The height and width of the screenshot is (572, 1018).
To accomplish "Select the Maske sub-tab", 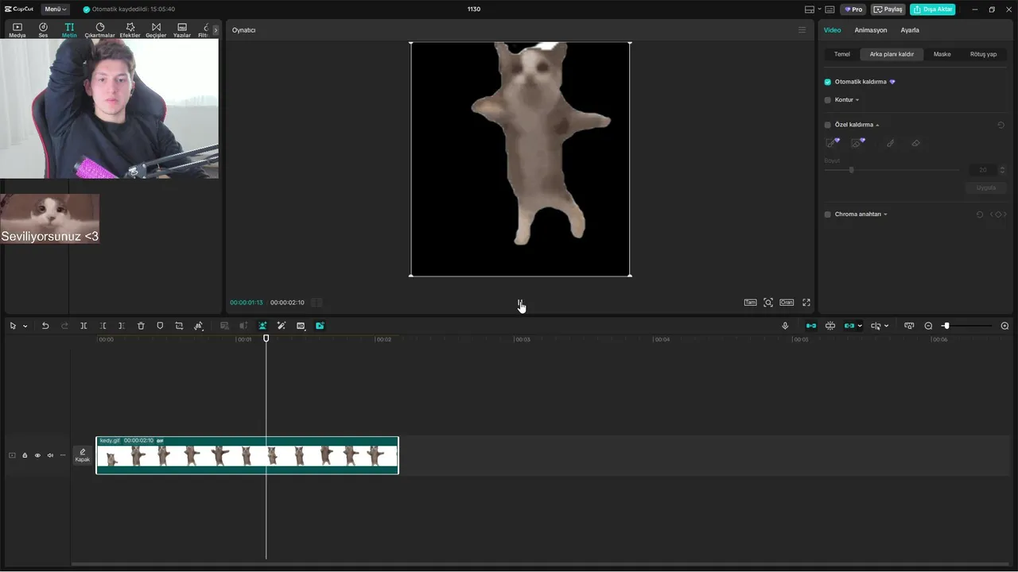I will (942, 54).
